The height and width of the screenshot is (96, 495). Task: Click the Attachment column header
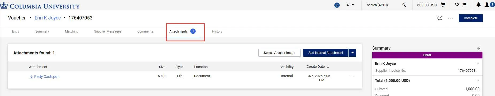38,67
